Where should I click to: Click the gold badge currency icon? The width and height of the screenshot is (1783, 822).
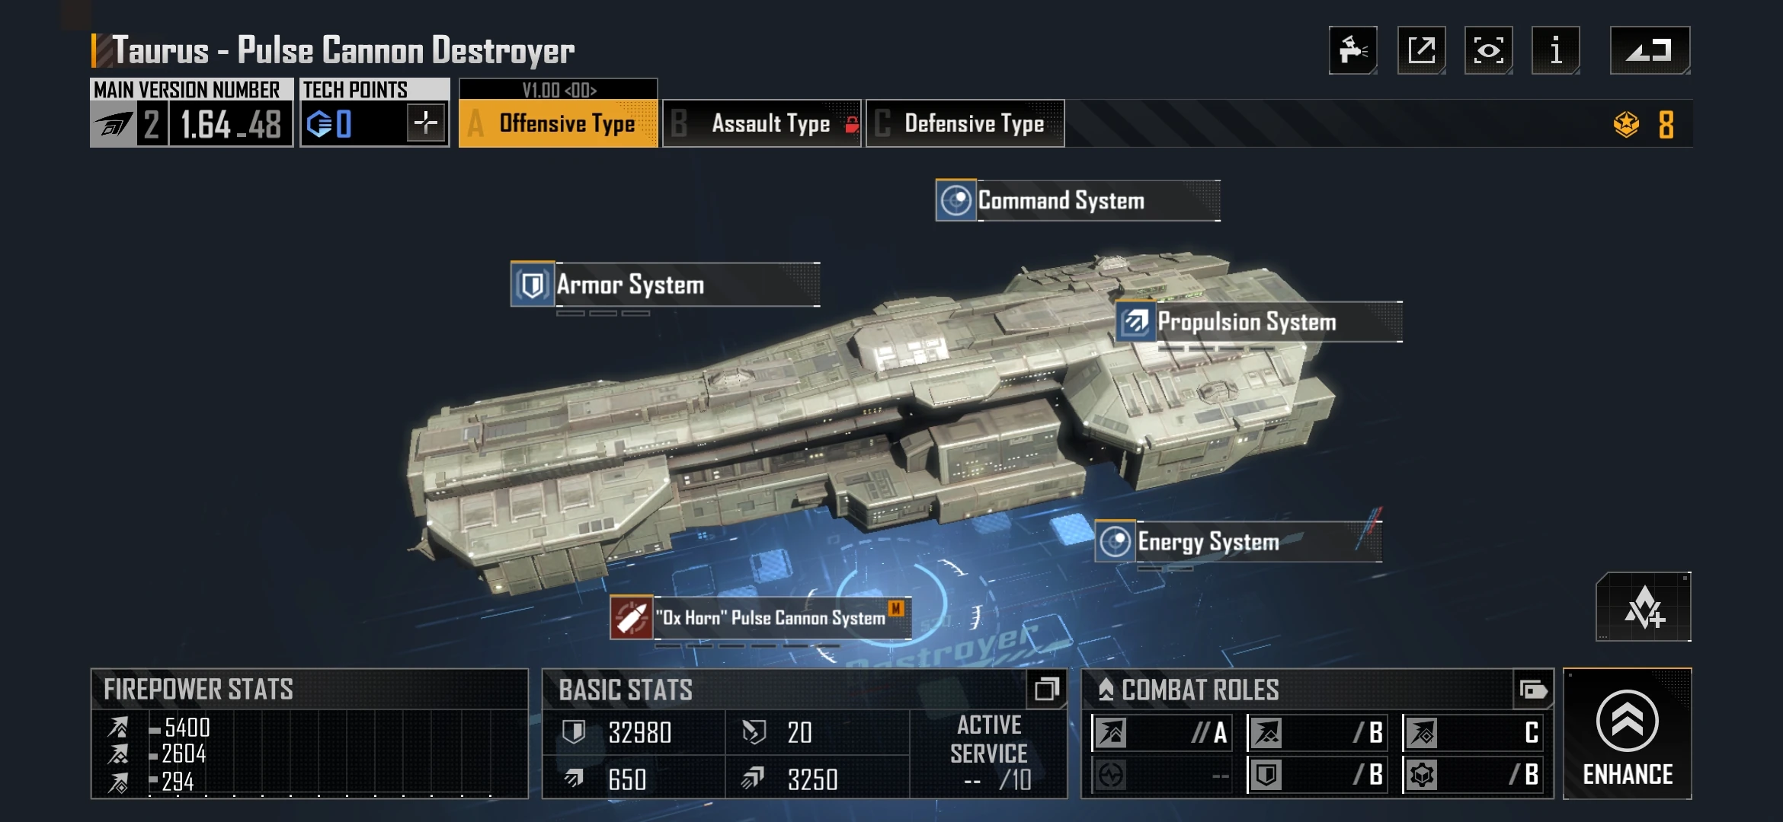click(x=1626, y=124)
